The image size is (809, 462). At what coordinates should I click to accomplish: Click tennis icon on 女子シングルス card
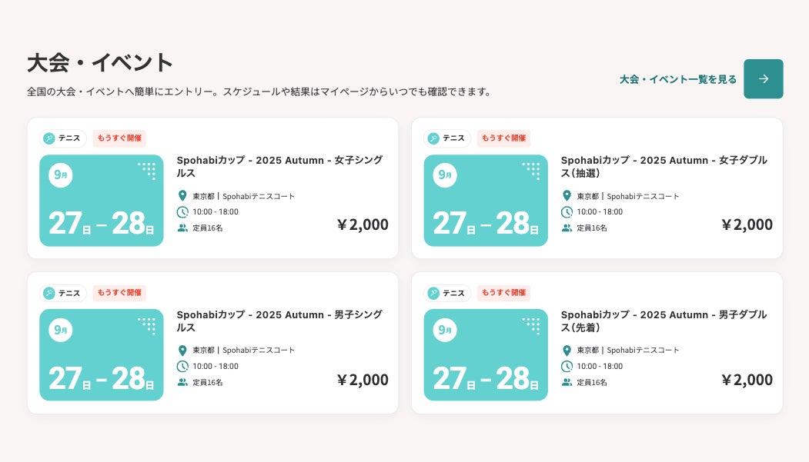pyautogui.click(x=49, y=138)
